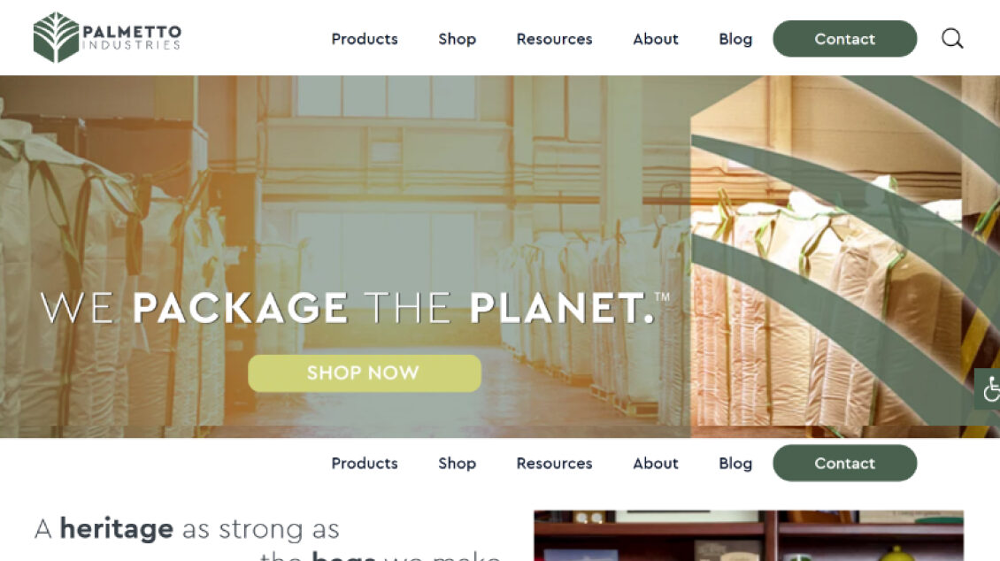
Task: Open Shop in the top navigation
Action: click(x=457, y=39)
